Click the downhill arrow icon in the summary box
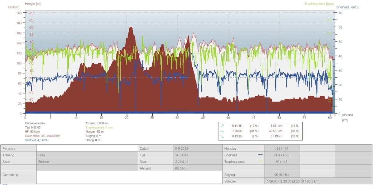The width and height of the screenshot is (373, 185). pyautogui.click(x=223, y=136)
